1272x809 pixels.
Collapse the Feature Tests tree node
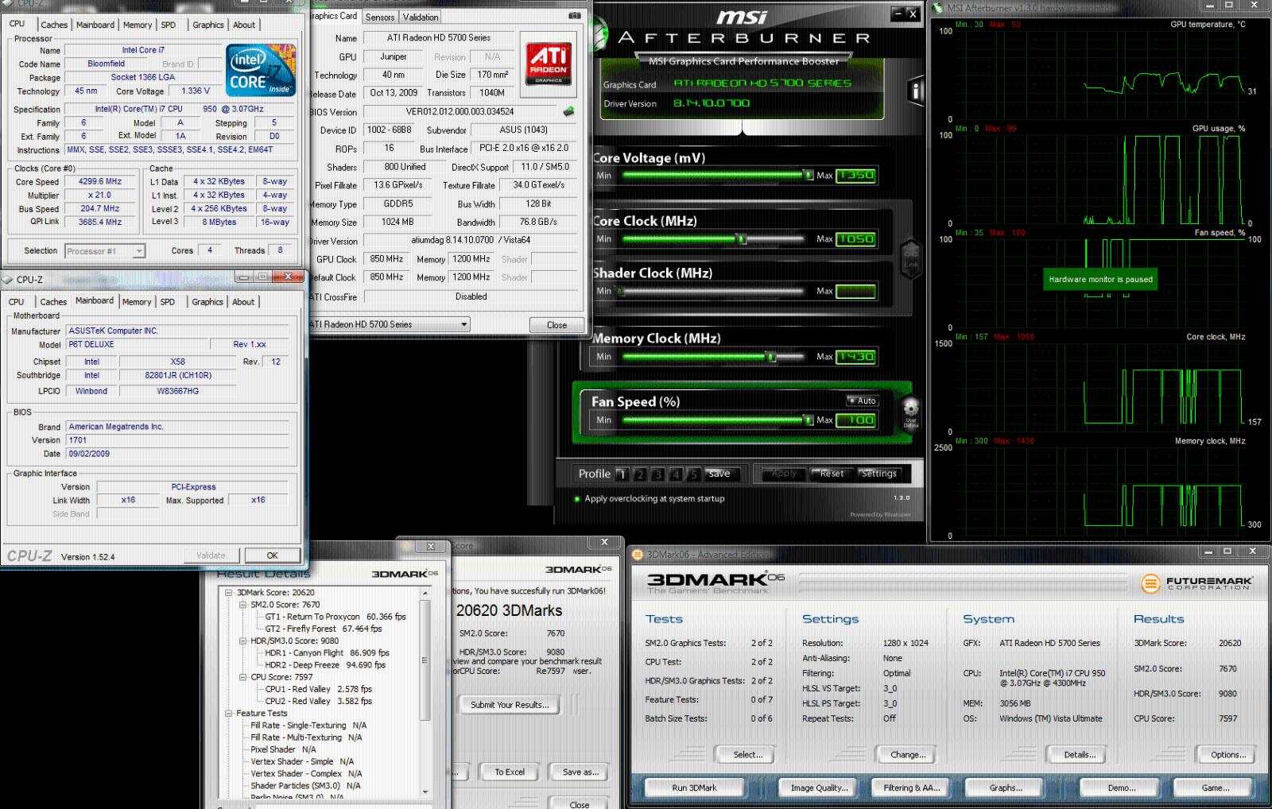click(x=229, y=713)
